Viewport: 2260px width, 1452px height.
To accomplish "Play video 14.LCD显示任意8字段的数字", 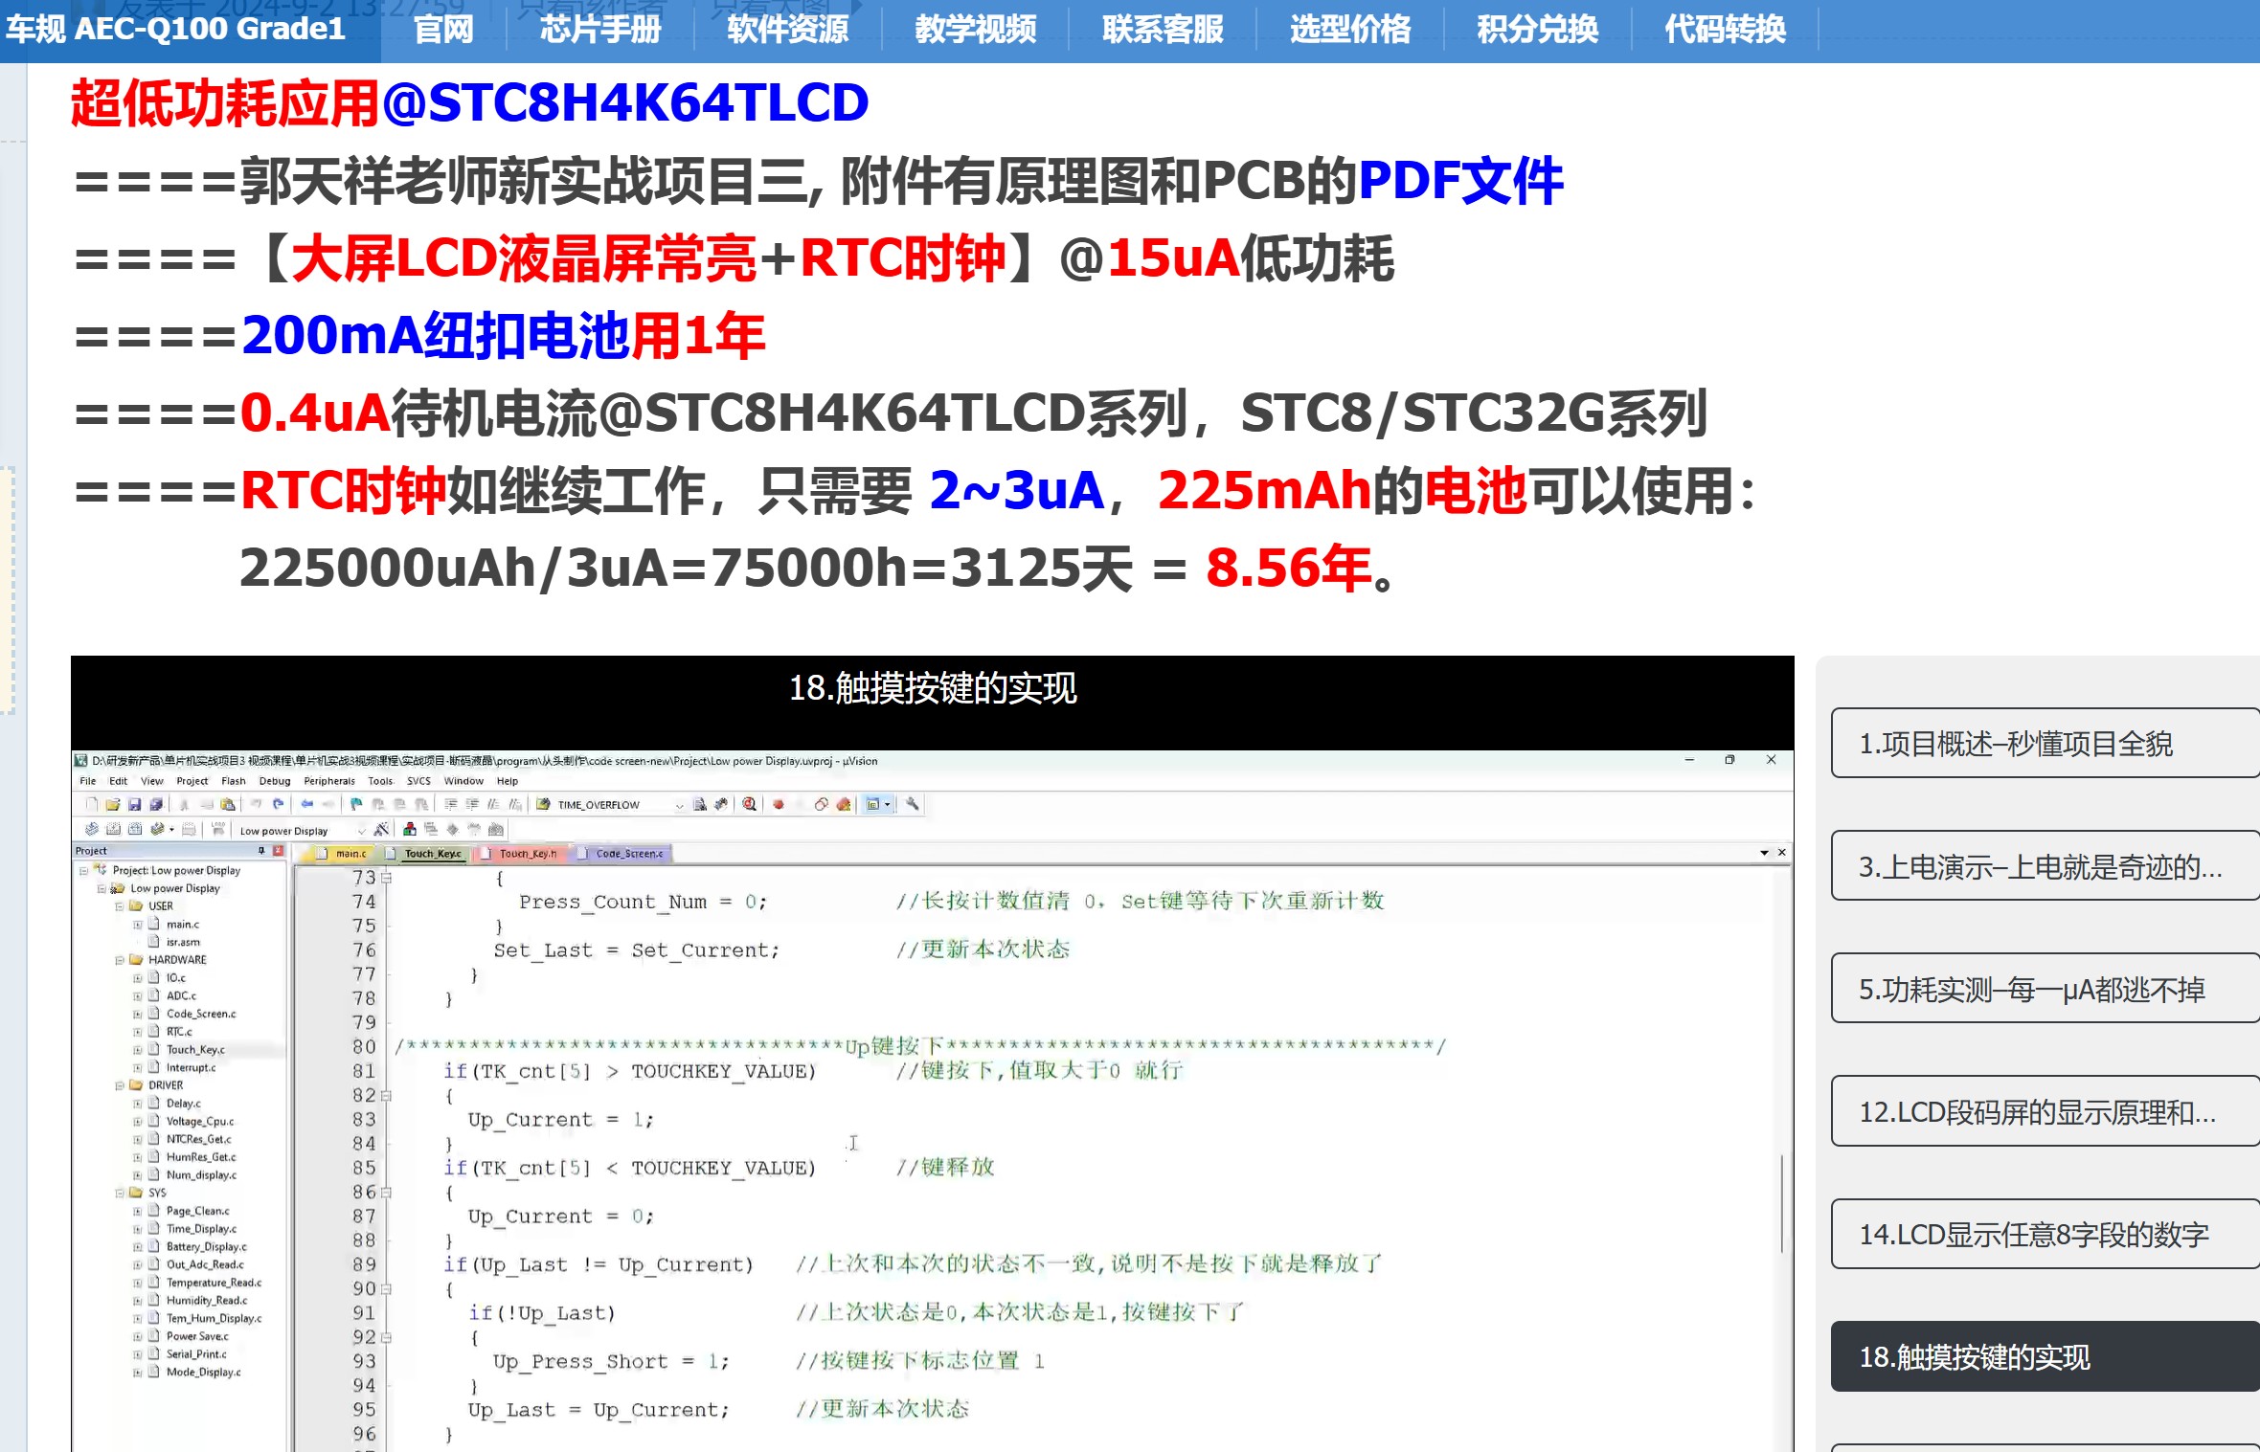I will point(2045,1234).
